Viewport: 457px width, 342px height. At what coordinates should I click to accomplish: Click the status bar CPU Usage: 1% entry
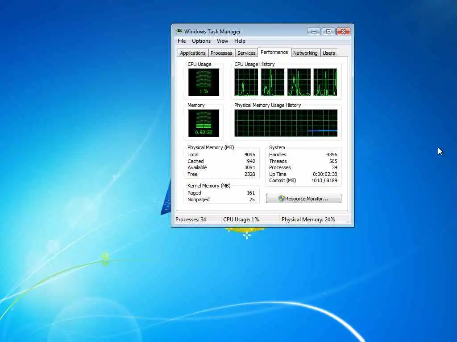click(241, 220)
